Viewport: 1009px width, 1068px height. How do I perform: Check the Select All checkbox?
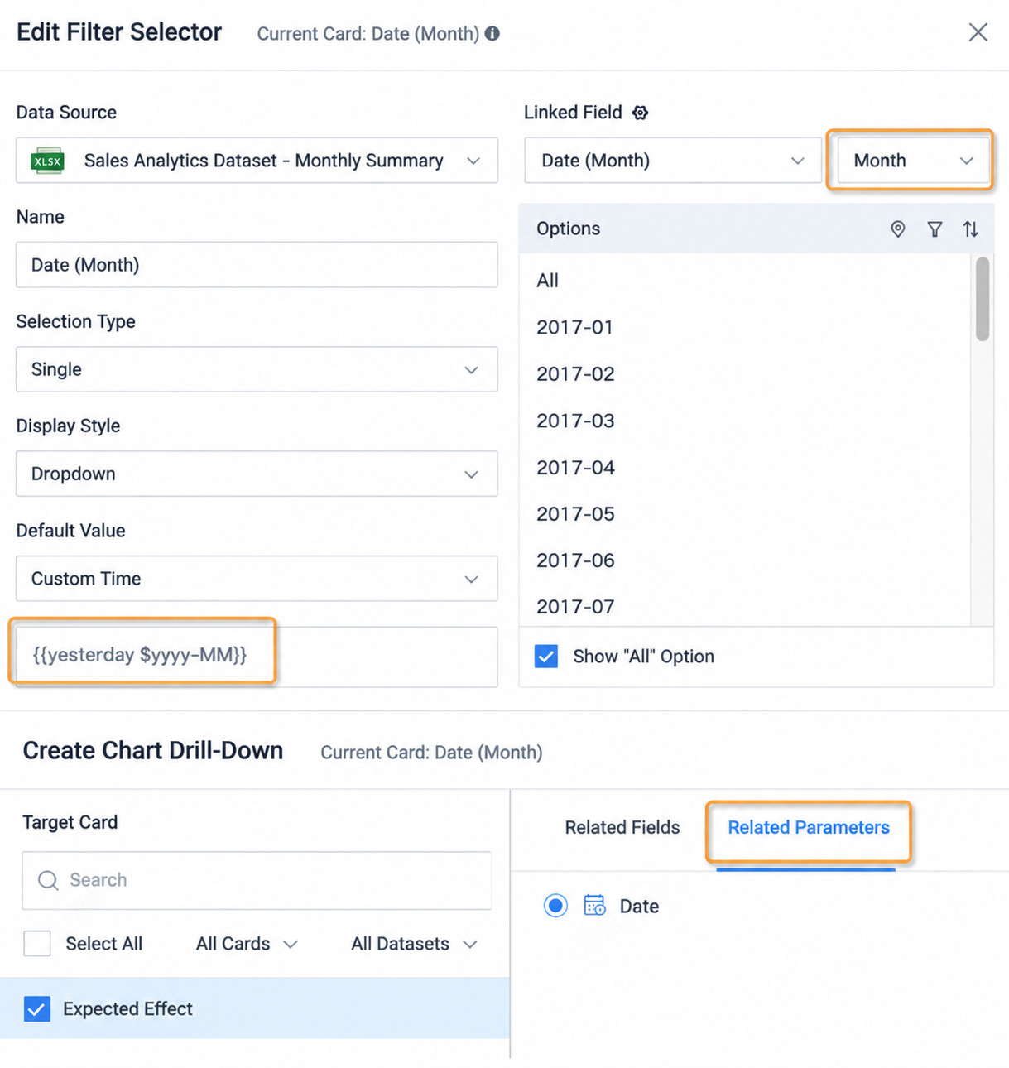[x=37, y=943]
